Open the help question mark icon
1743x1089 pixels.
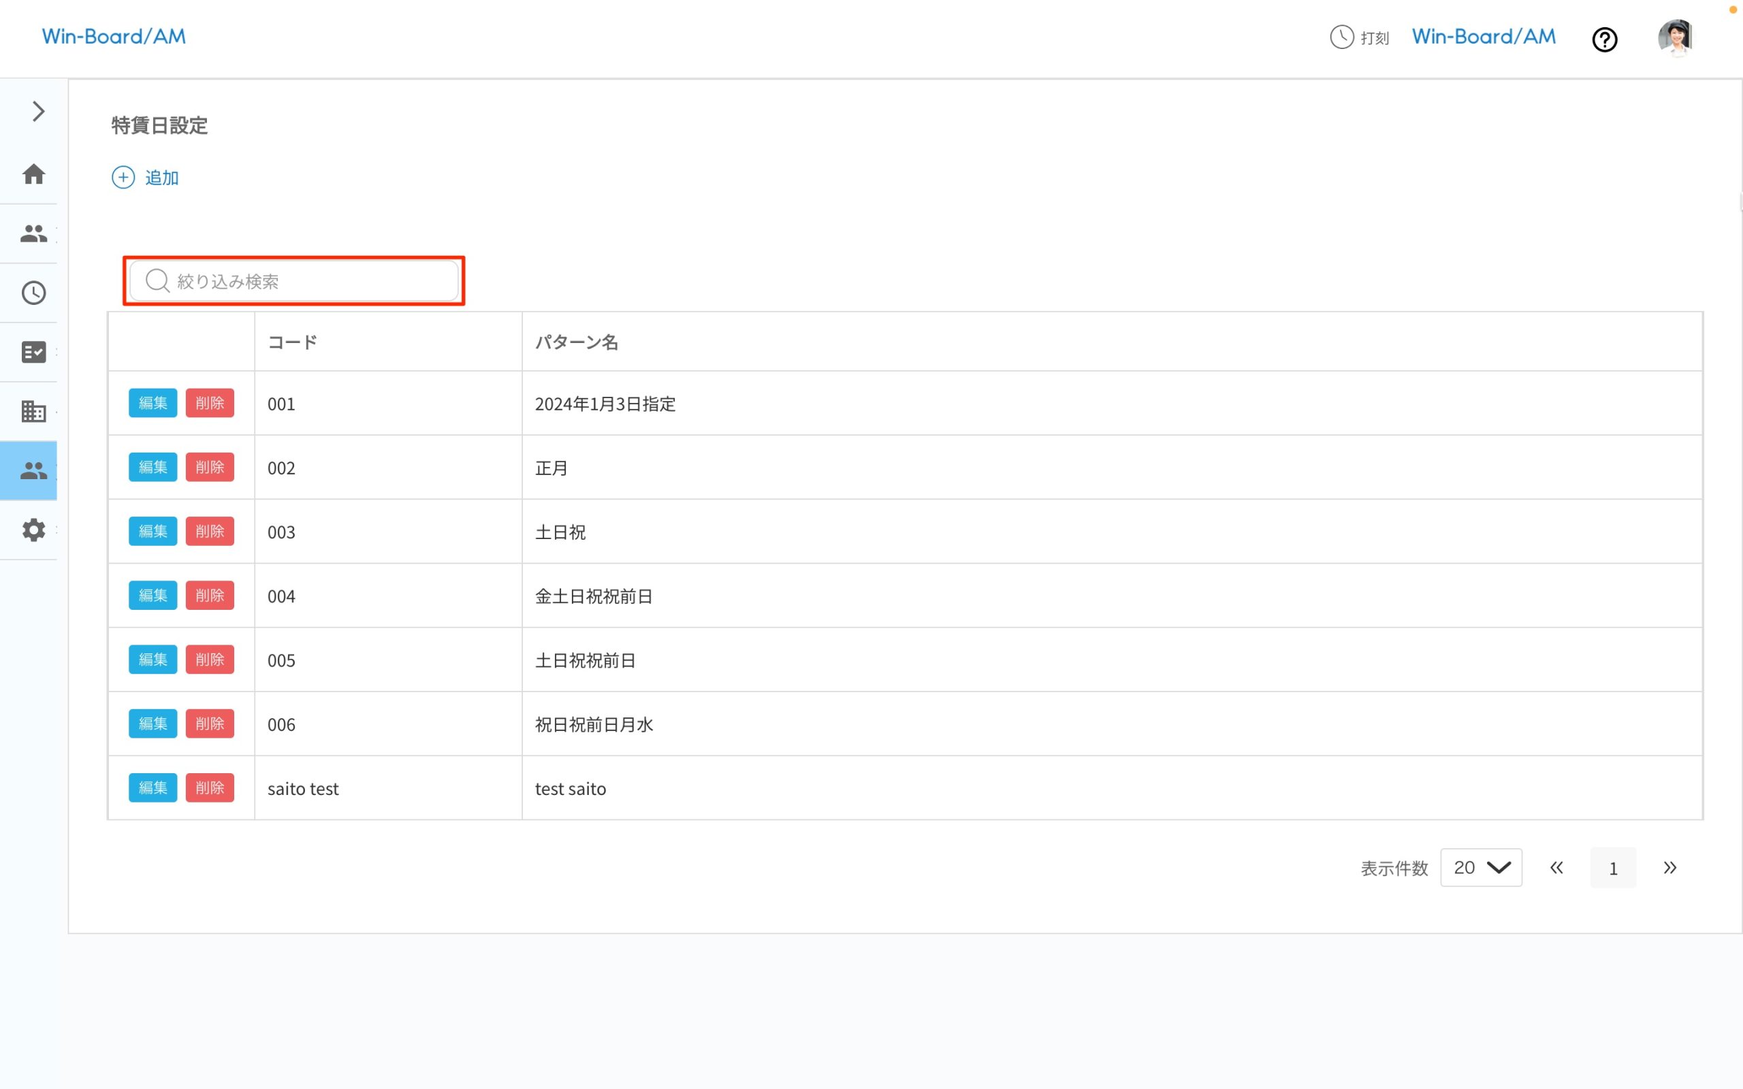(x=1604, y=39)
